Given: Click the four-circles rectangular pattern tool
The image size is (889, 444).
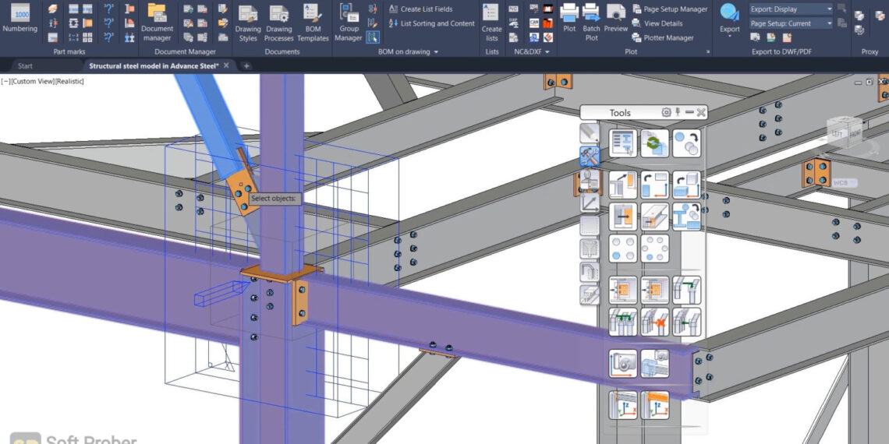Looking at the screenshot, I should point(623,248).
